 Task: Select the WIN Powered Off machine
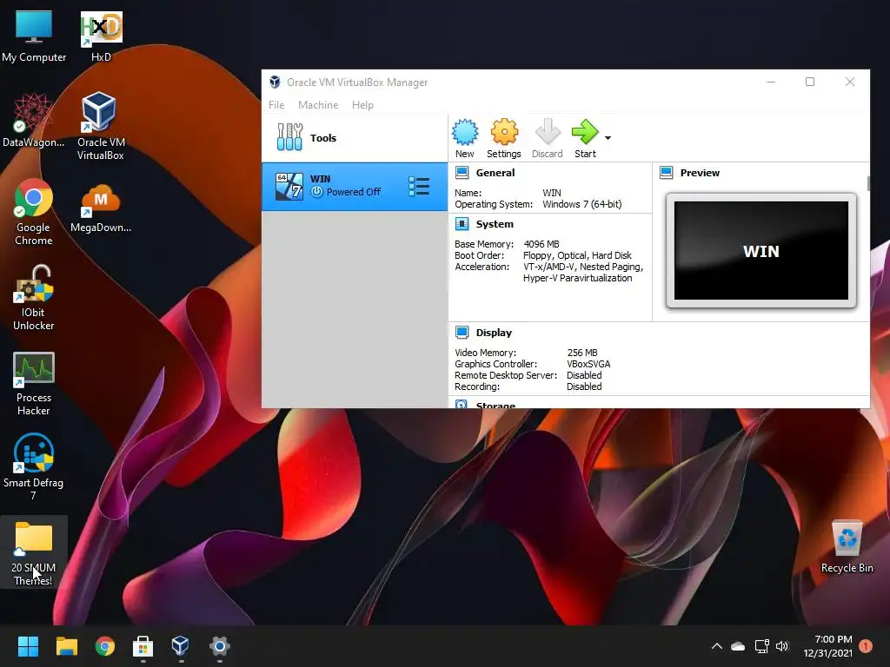pos(355,187)
